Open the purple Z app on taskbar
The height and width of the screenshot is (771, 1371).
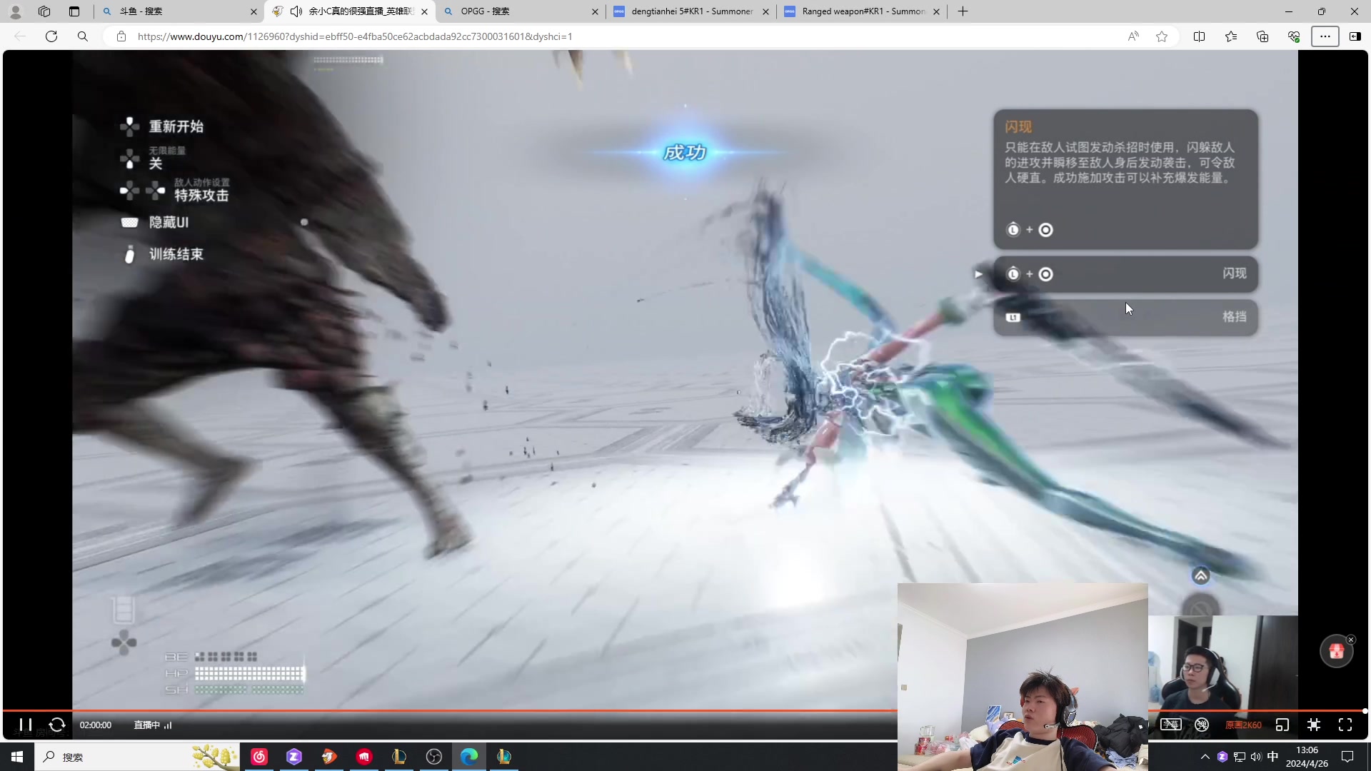pyautogui.click(x=294, y=757)
